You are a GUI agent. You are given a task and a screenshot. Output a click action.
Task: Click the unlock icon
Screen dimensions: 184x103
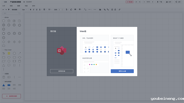[x=115, y=10]
